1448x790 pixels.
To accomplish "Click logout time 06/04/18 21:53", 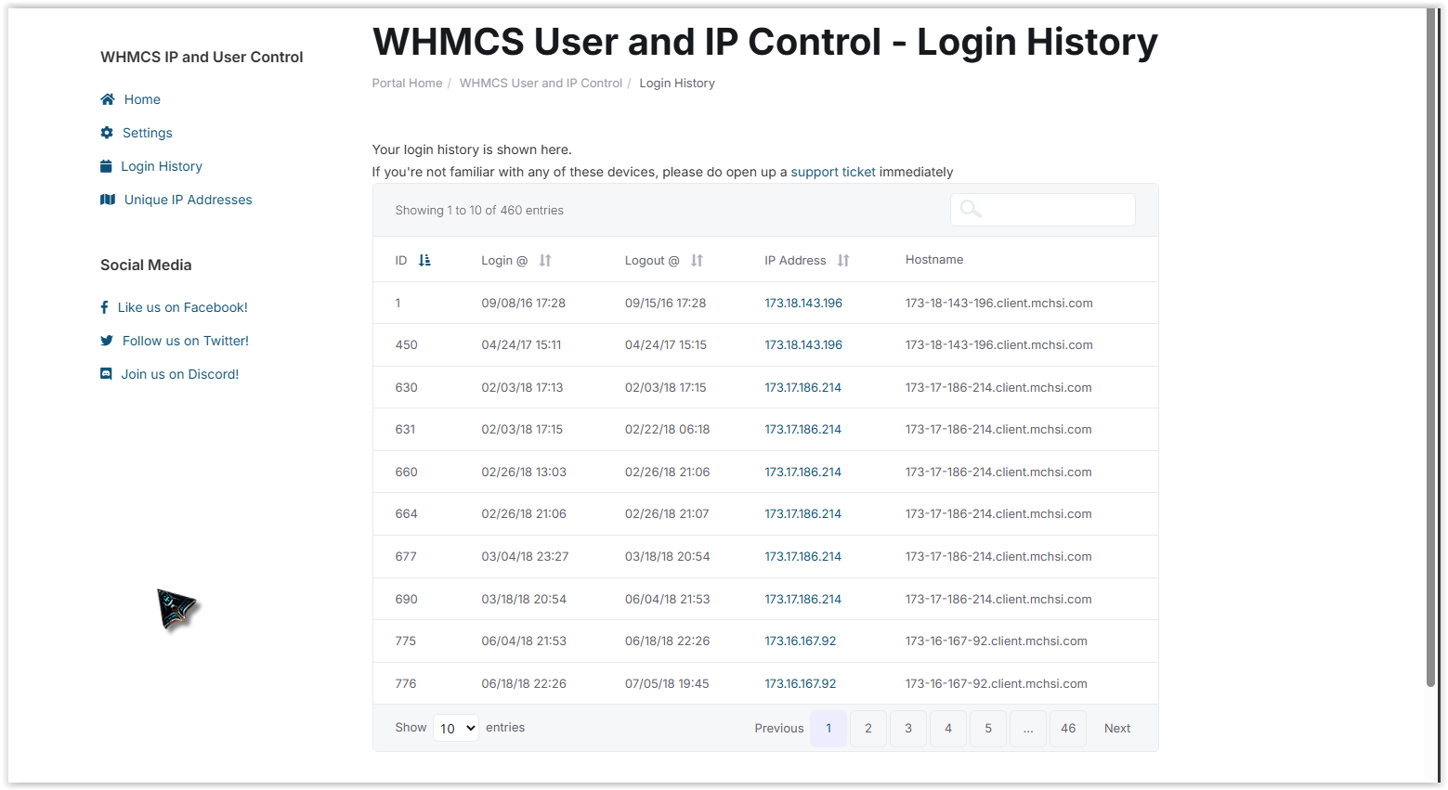I will tap(667, 599).
